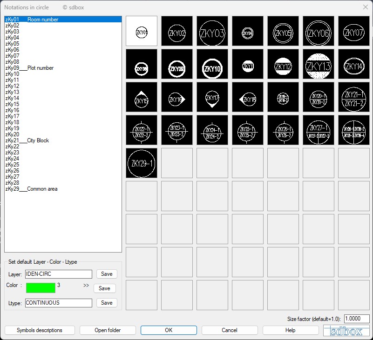Screen dimensions: 373x340
Task: Select the ZKY02 circle symbol thumbnail
Action: [177, 31]
